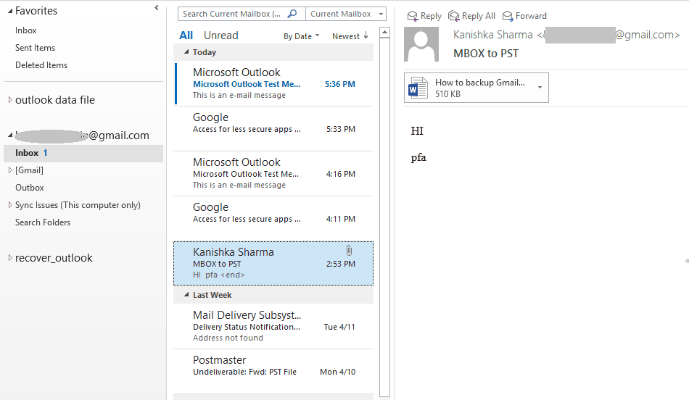Viewport: 689px width, 400px height.
Task: Click the Reply envelope icon
Action: coord(412,16)
